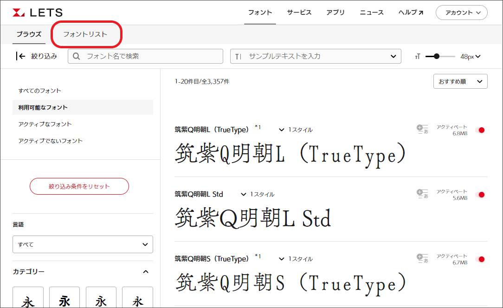Collapse the filter panel with arrow icon
Screen dimensions: 503x308
(20, 56)
